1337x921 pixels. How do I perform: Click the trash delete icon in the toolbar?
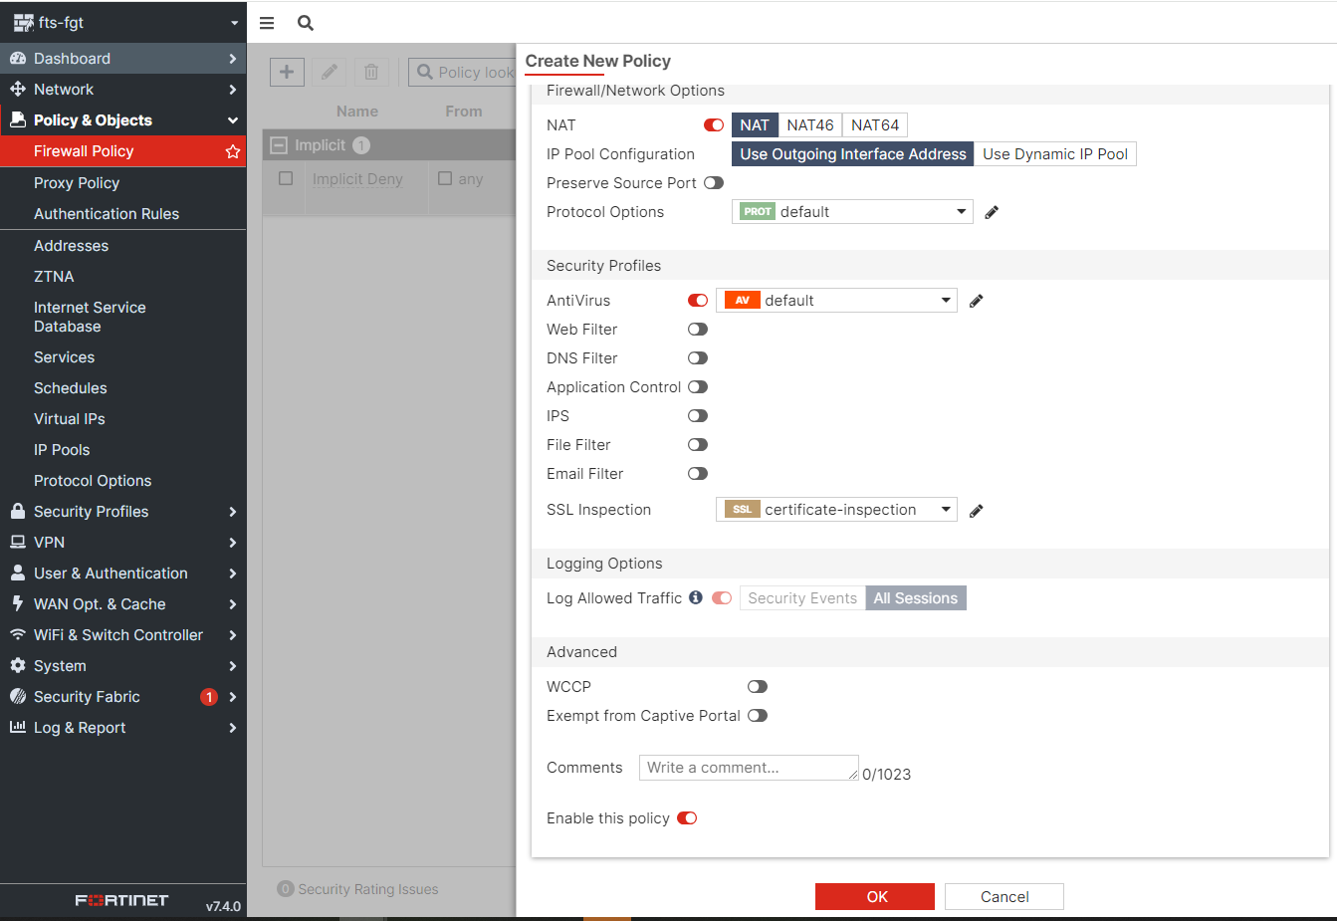click(x=369, y=71)
